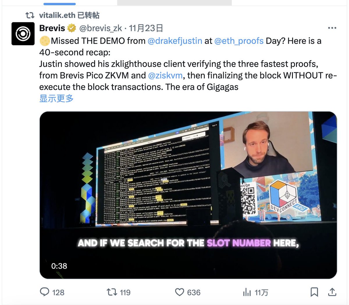Play the DevConnect demo video
The image size is (349, 305).
pyautogui.click(x=188, y=195)
